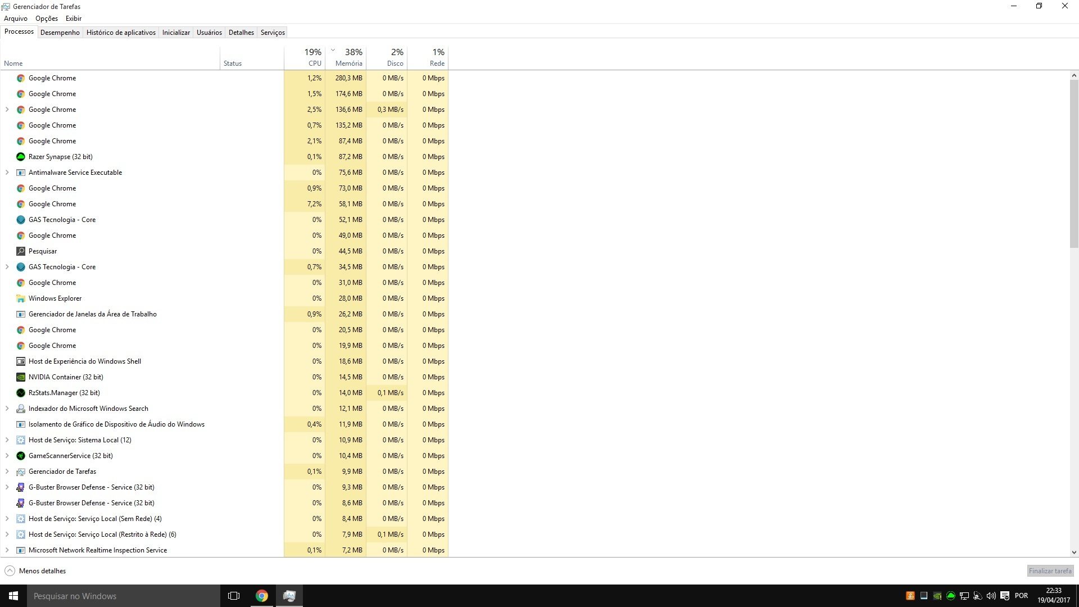Open the NVIDIA tray icon
The image size is (1079, 607).
[x=937, y=596]
